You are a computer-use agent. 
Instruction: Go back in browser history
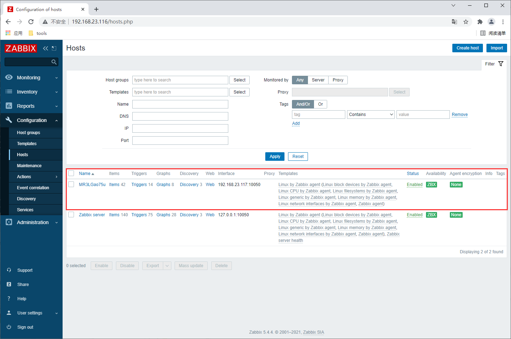8,22
